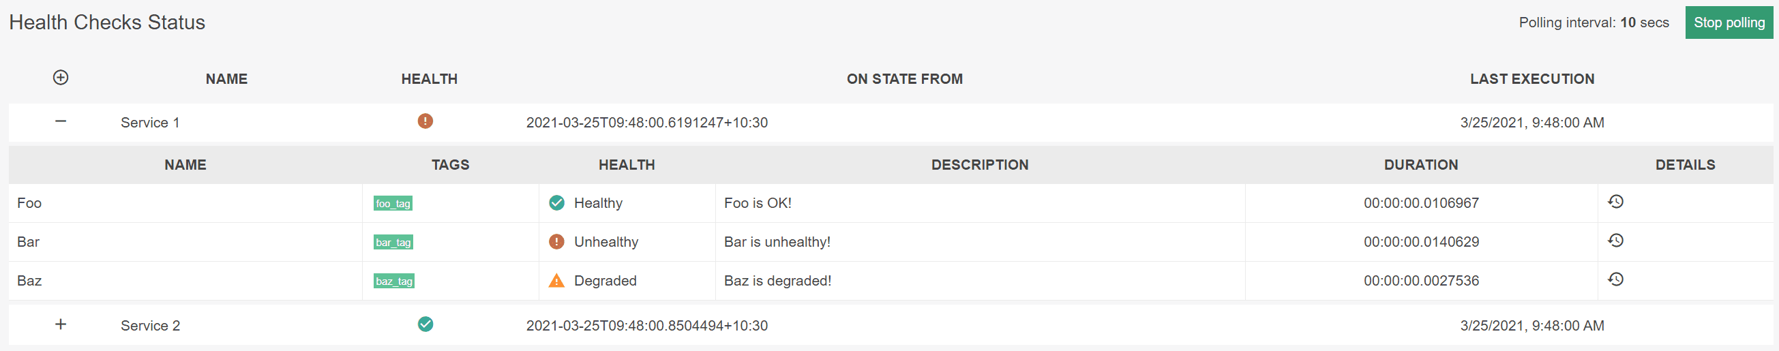
Task: Collapse the Service 1 row
Action: pos(61,121)
